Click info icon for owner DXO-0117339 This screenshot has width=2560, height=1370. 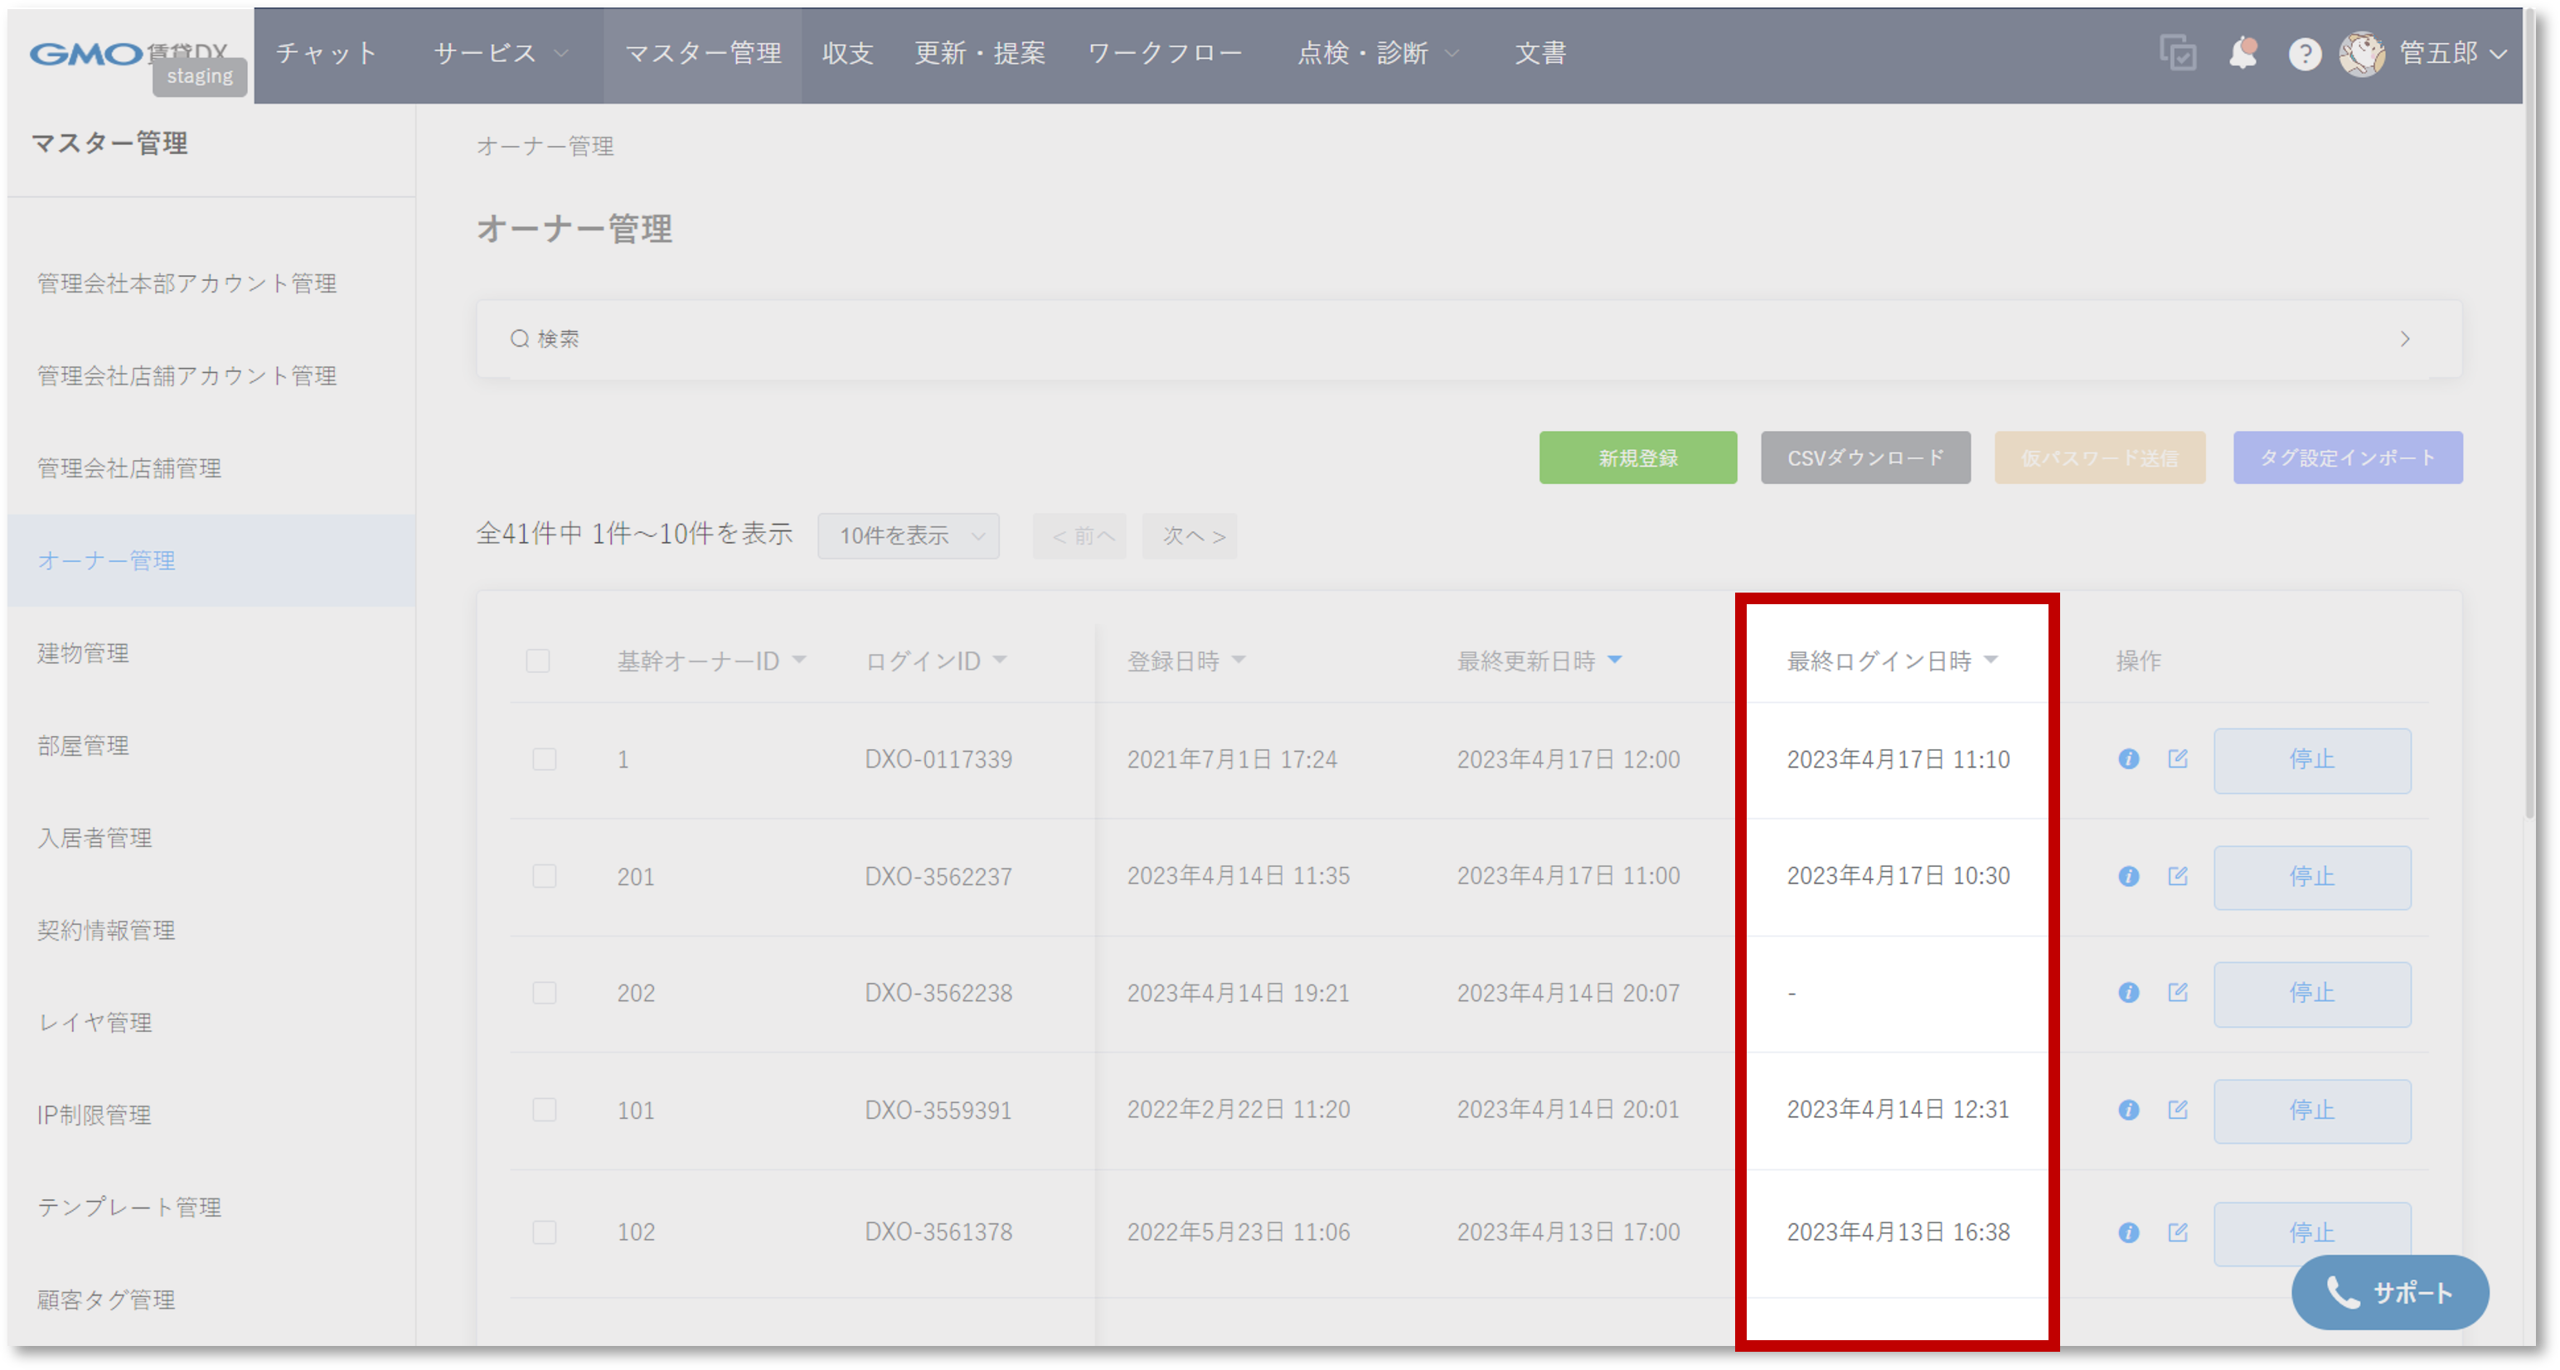2128,759
